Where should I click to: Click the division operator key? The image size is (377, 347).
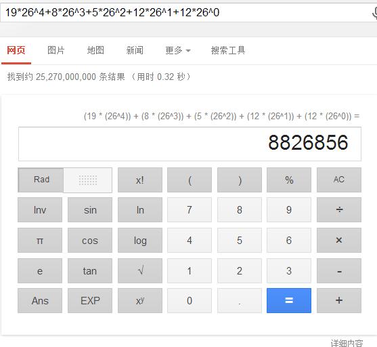[x=339, y=209]
